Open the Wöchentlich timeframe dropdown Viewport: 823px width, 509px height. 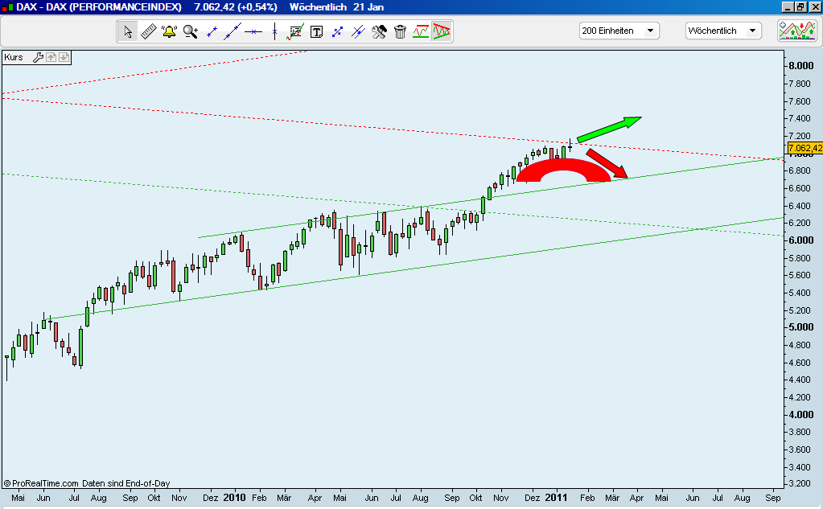pos(752,30)
